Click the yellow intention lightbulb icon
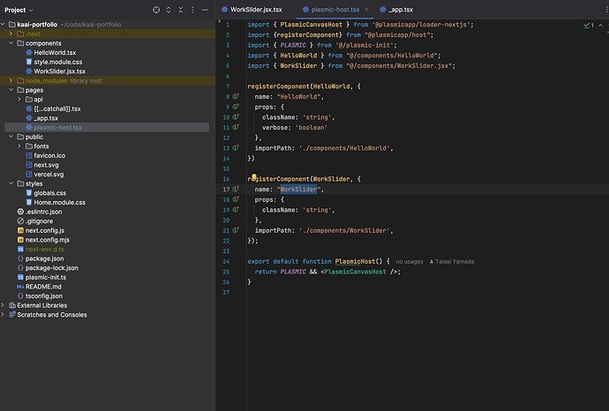 click(253, 177)
